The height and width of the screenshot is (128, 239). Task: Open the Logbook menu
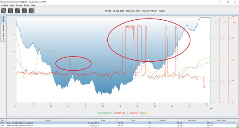pyautogui.click(x=5, y=5)
